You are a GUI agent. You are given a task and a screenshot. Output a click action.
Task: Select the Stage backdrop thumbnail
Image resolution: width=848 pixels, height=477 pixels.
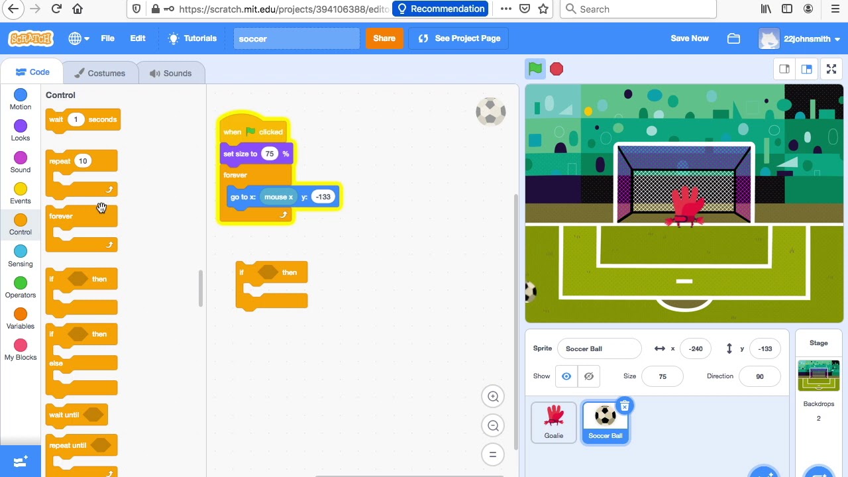click(x=819, y=376)
